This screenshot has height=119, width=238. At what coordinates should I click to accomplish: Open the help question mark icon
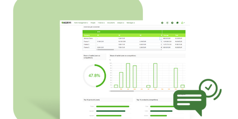[x=172, y=23]
